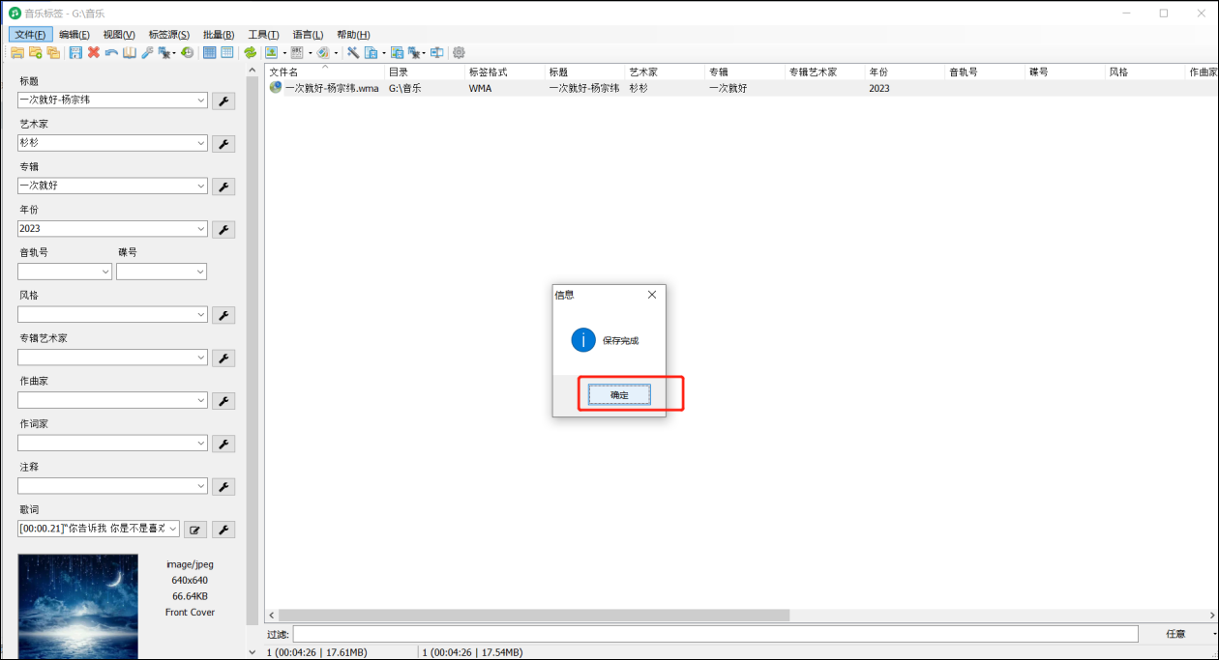Click the 文件名 column header
Viewport: 1219px width, 660px height.
tap(284, 72)
